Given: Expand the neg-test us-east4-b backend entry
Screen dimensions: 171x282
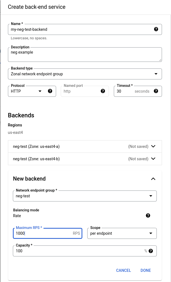Looking at the screenshot, I should click(x=153, y=159).
